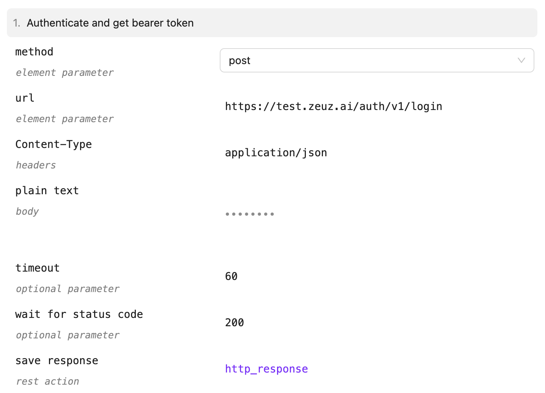Viewport: 545px width, 393px height.
Task: Select the wait for status code value 200
Action: 235,322
